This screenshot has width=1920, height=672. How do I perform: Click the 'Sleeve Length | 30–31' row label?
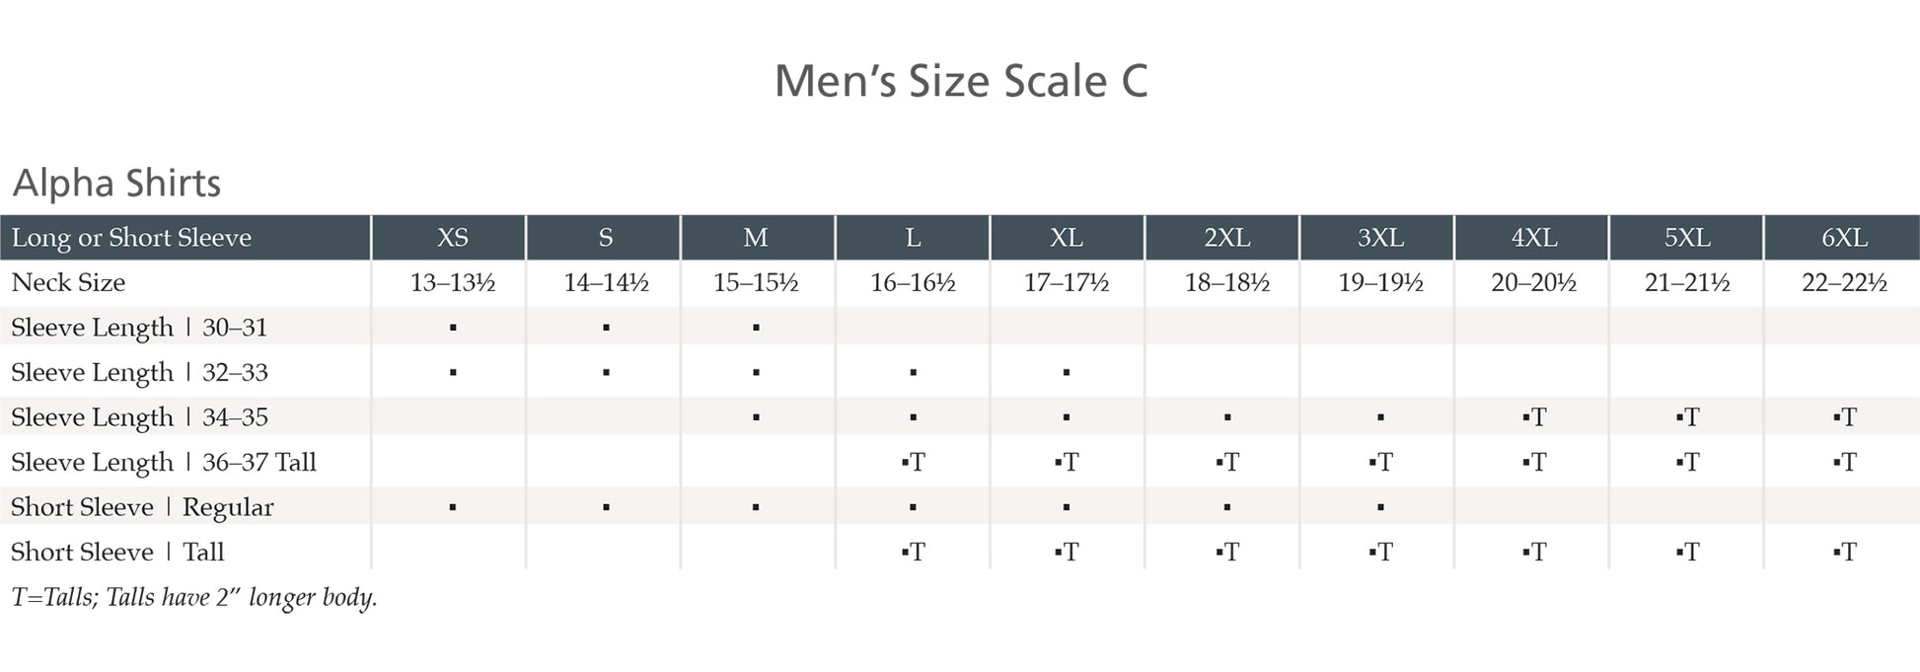pyautogui.click(x=139, y=328)
